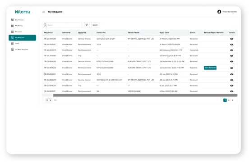Click the 20 February 2026 12:47 PM date
The height and width of the screenshot is (163, 250).
pos(171,50)
